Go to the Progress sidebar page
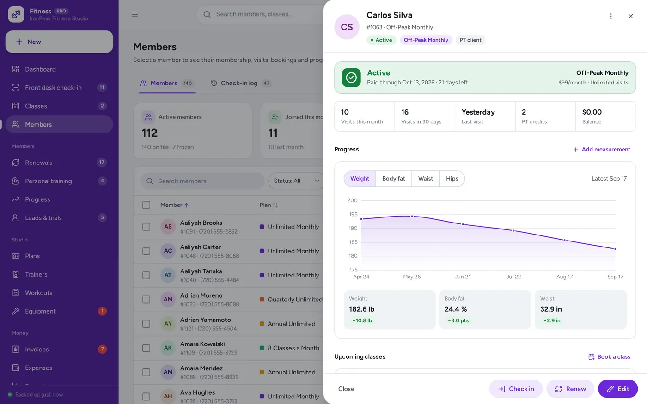647x404 pixels. click(x=59, y=199)
